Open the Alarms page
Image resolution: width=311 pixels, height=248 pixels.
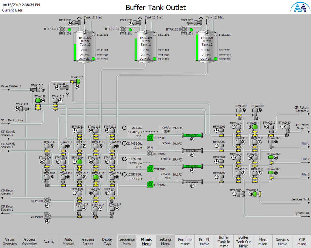pyautogui.click(x=49, y=242)
